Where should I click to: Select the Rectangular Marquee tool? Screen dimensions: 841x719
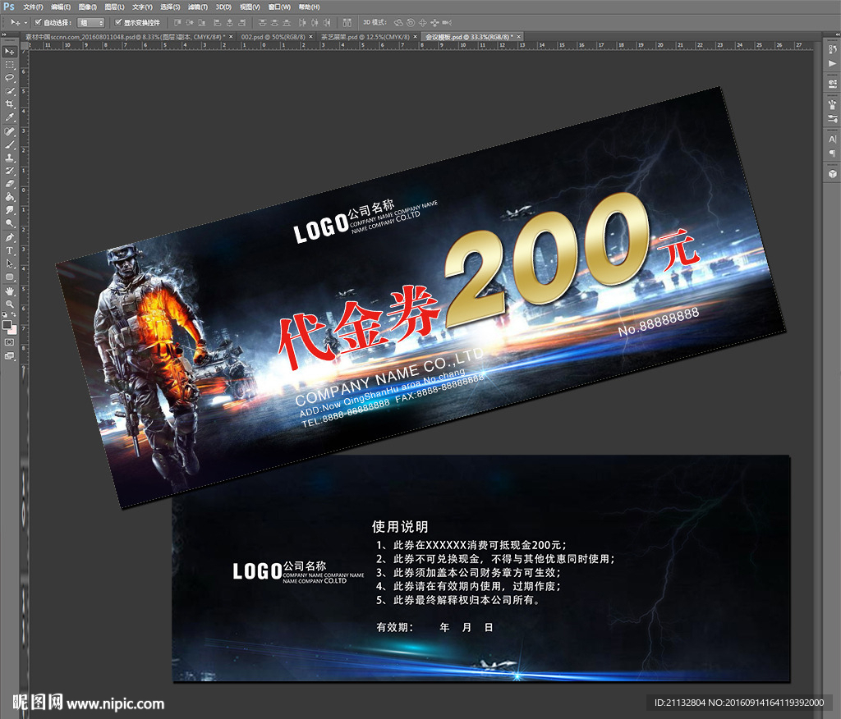[10, 65]
